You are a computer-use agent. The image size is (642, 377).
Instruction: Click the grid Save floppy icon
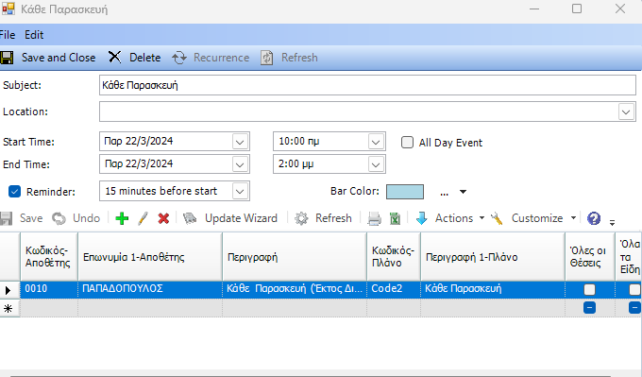coord(6,218)
